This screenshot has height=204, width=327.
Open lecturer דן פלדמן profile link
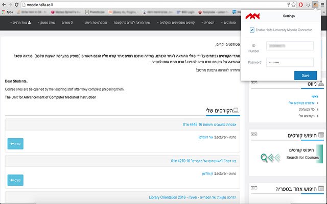(207, 173)
